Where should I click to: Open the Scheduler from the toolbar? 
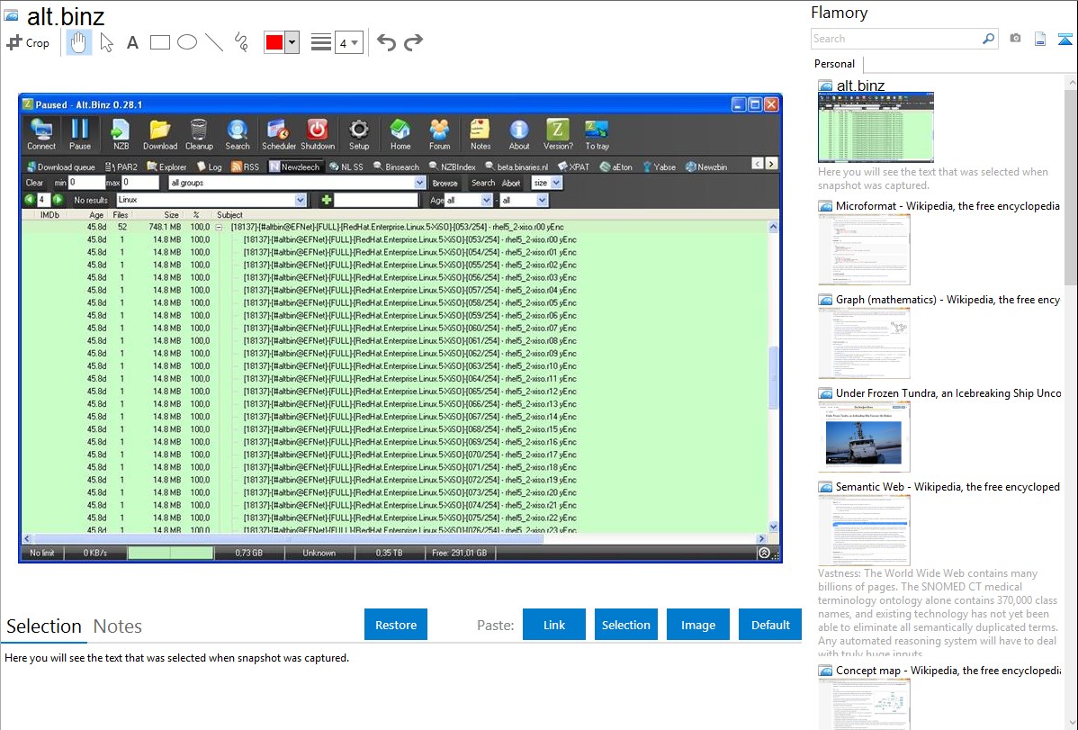point(278,133)
